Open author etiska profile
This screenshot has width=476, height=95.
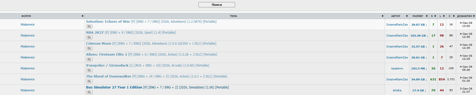[397, 90]
